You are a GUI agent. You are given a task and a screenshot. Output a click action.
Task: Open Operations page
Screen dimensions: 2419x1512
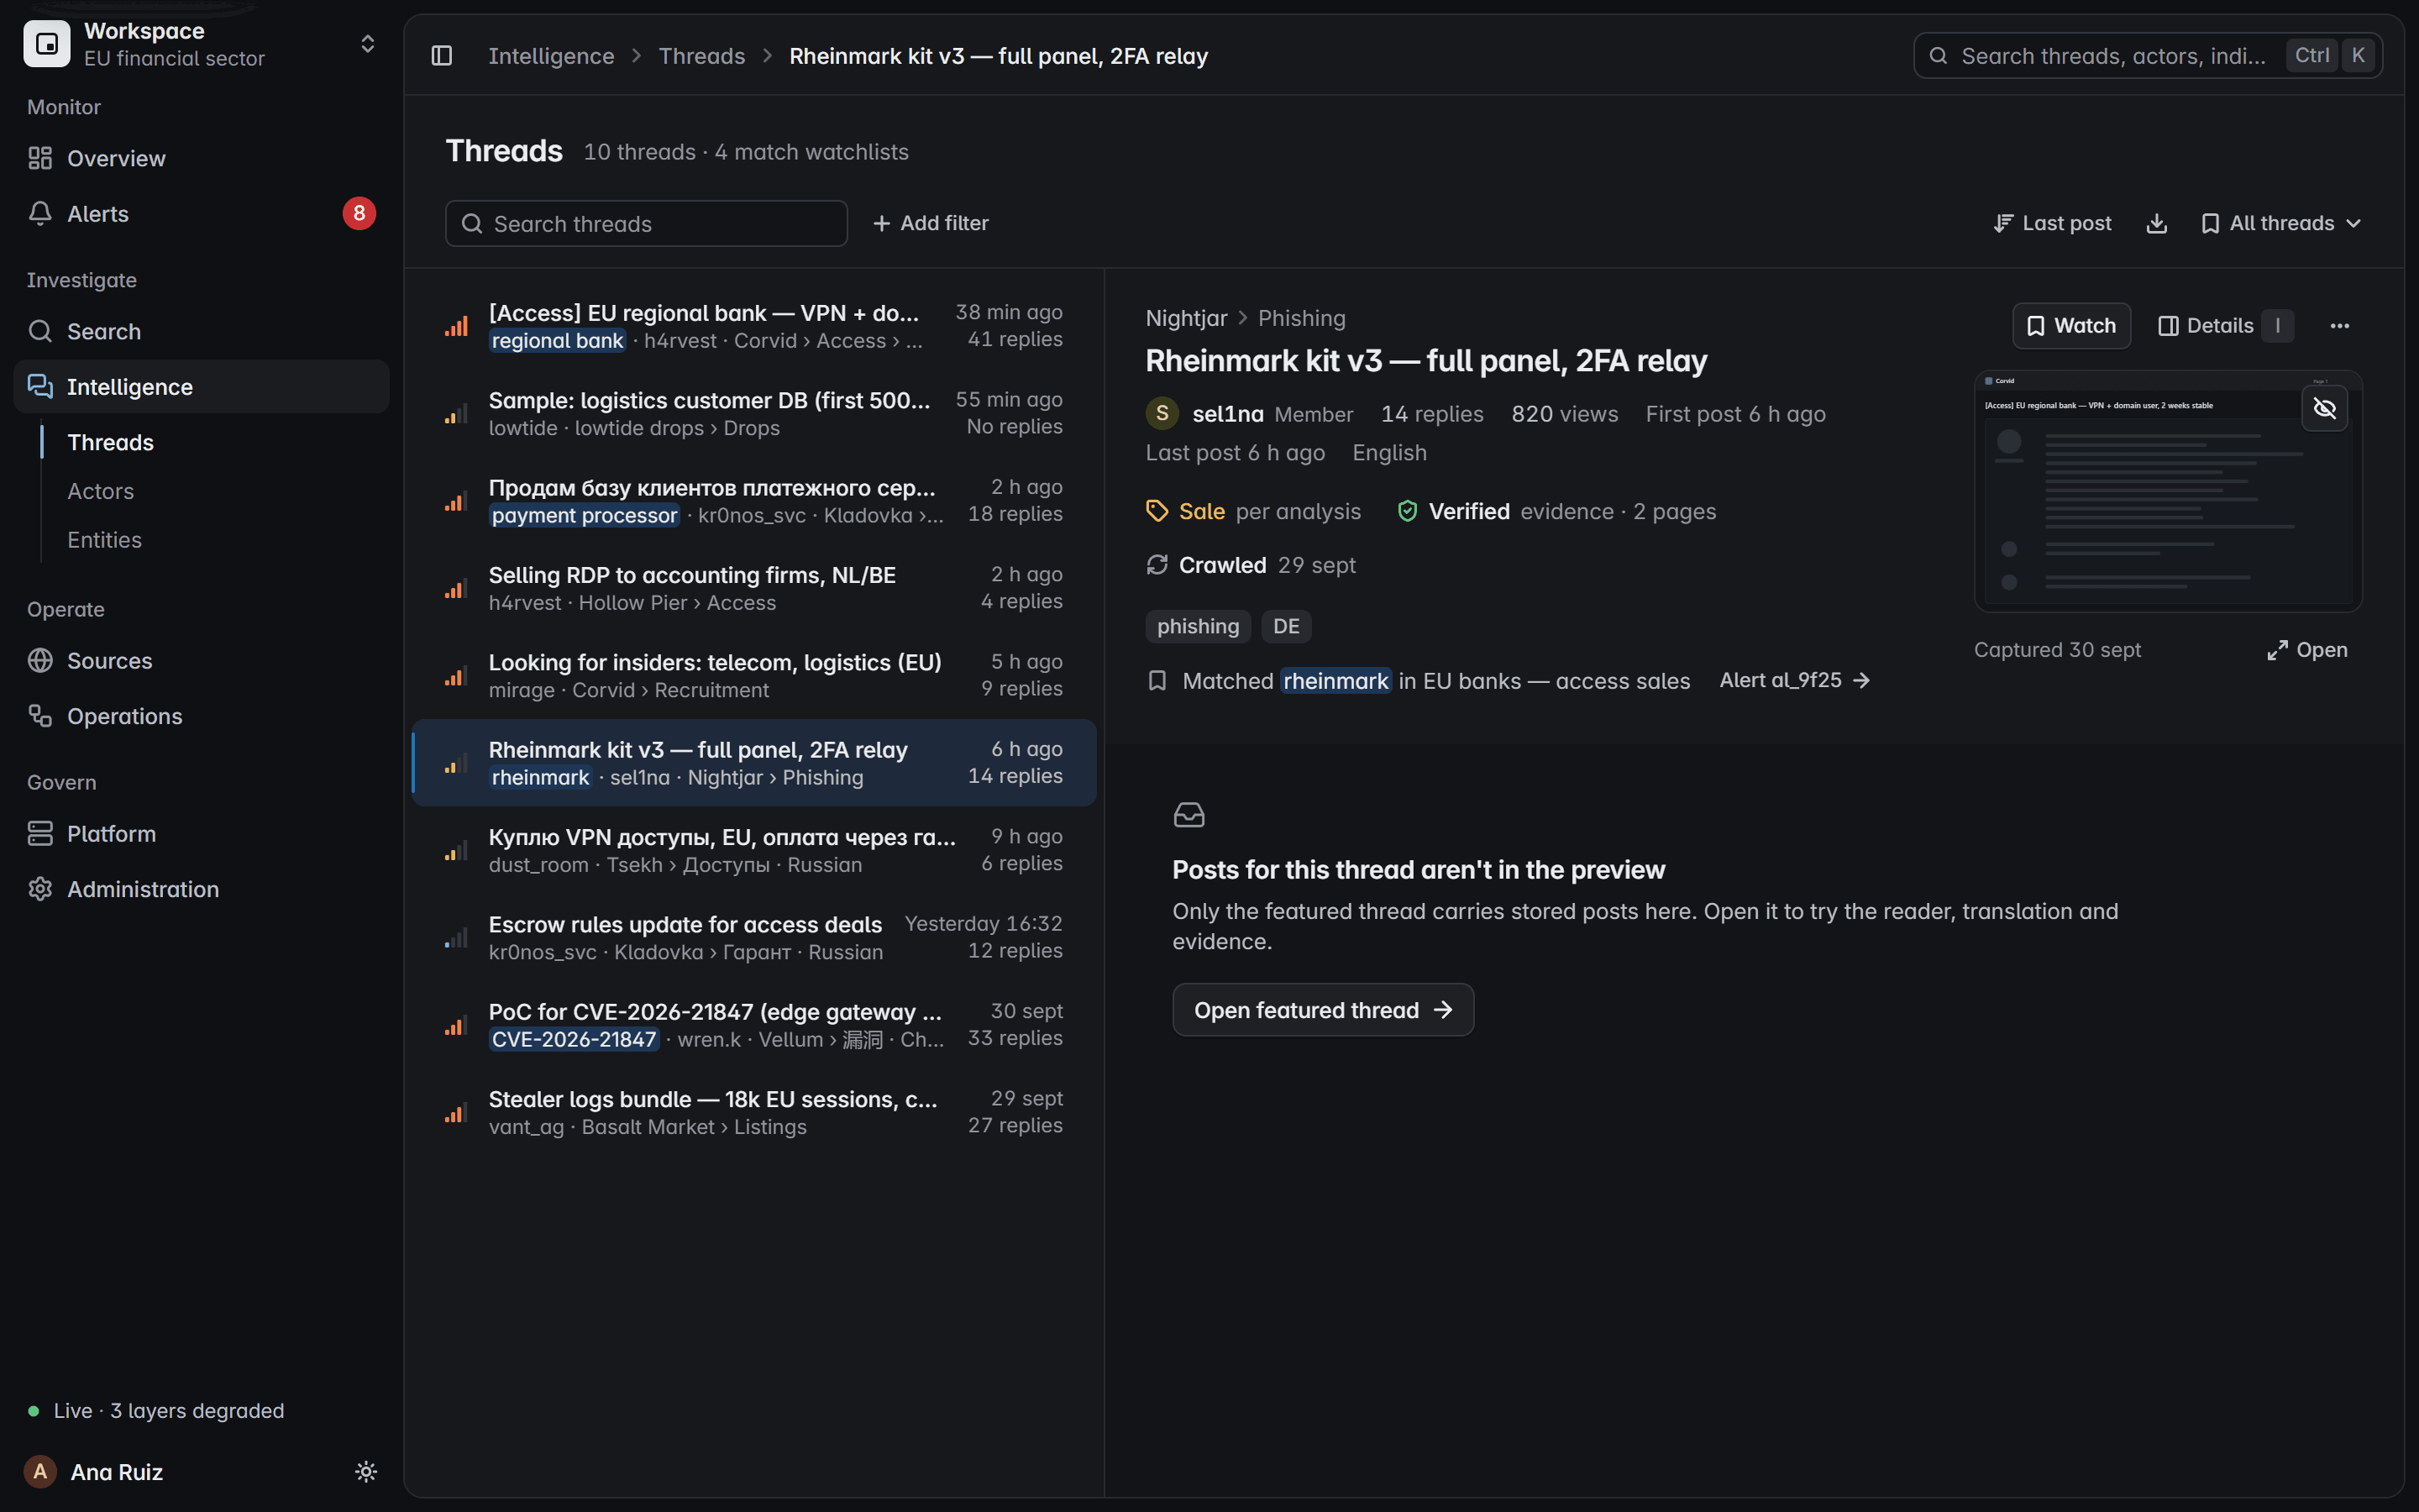click(x=201, y=716)
